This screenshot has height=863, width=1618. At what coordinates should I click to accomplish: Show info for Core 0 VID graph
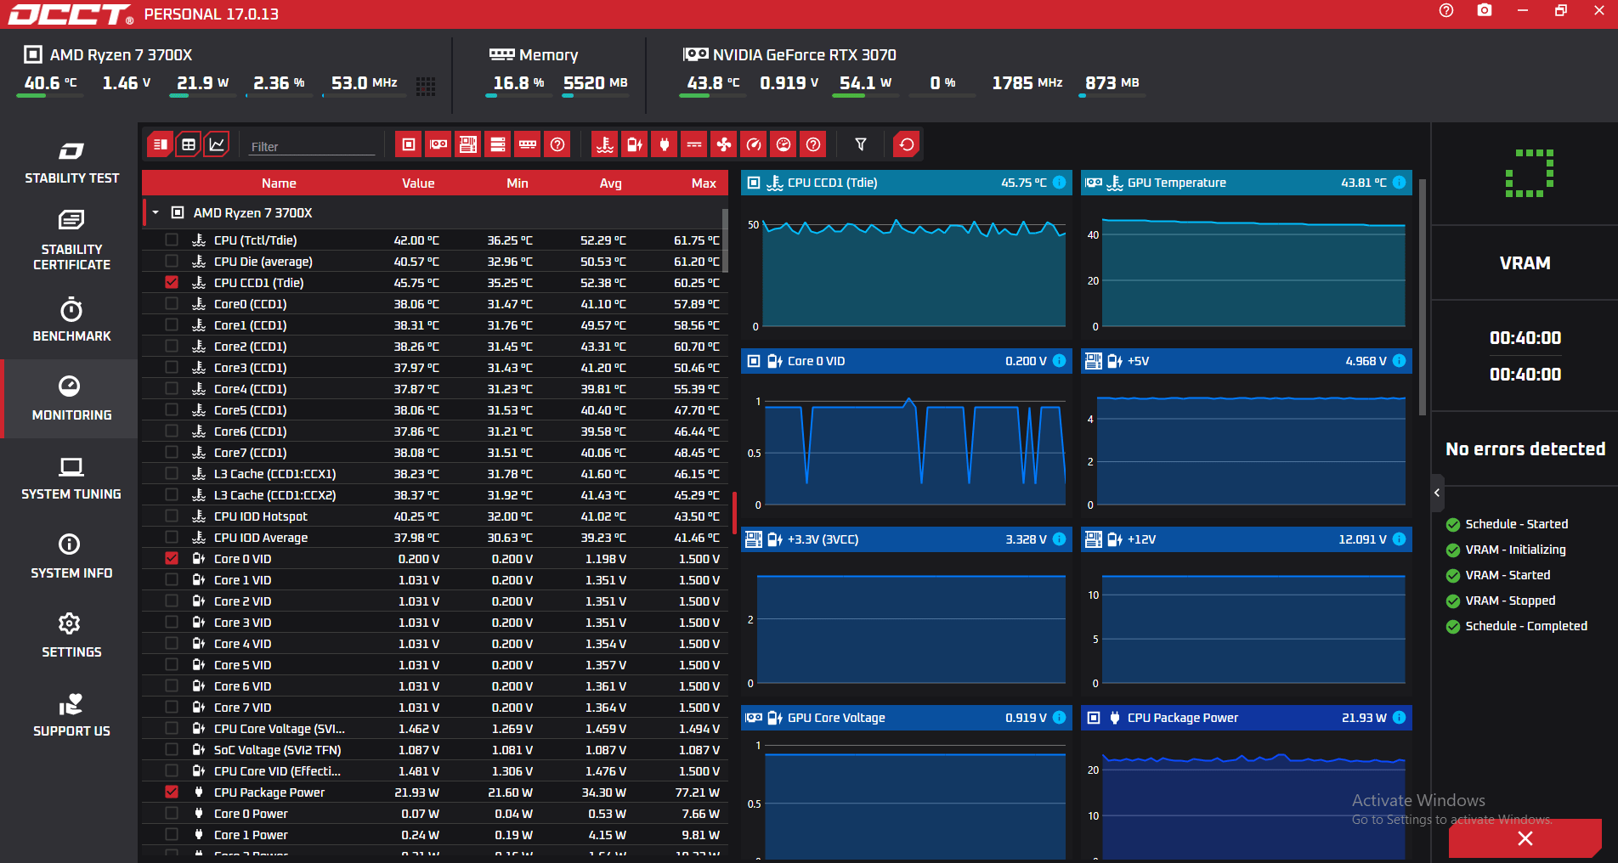pyautogui.click(x=1060, y=361)
